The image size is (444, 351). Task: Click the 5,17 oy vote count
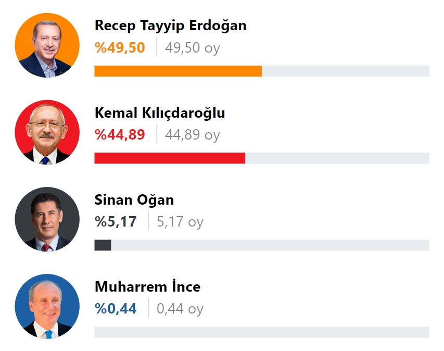(x=180, y=221)
